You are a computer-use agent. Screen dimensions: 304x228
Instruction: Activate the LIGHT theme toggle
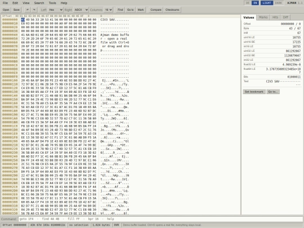tap(267, 3)
